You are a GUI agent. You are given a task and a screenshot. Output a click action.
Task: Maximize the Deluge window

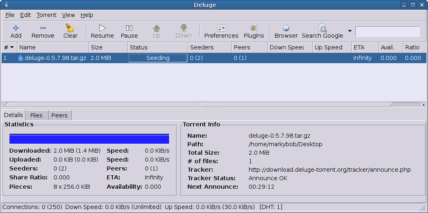[x=413, y=4]
